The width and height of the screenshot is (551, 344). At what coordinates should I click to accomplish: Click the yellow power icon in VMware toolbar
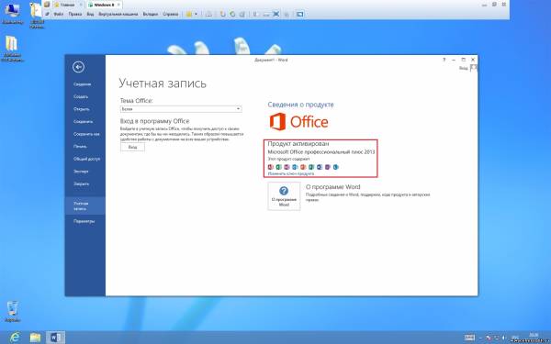pyautogui.click(x=189, y=14)
